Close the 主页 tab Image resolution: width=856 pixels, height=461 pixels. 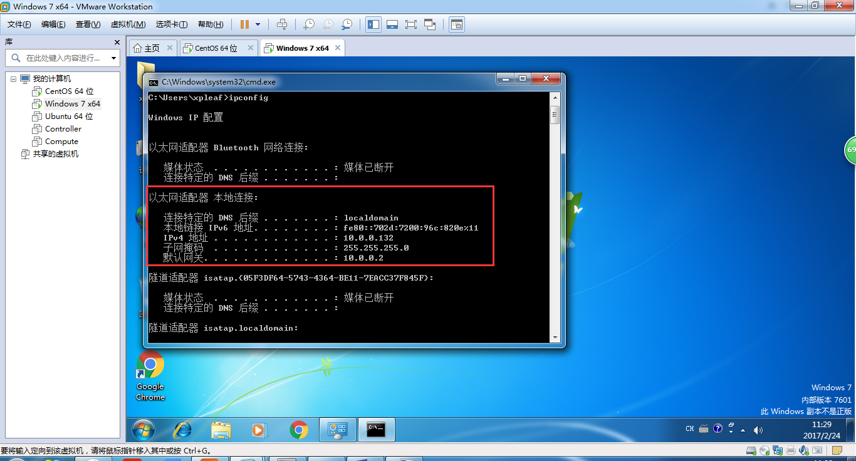pyautogui.click(x=169, y=48)
